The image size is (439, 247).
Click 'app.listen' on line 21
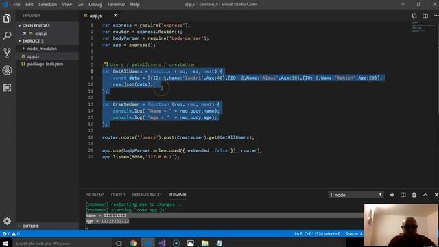point(115,157)
